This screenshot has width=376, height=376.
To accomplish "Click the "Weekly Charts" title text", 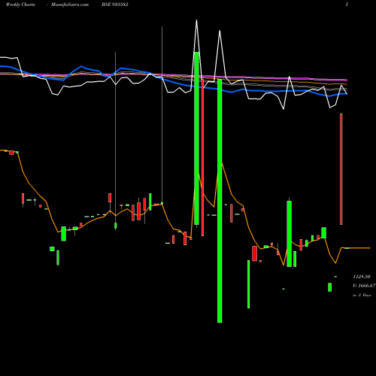I will 20,5.
